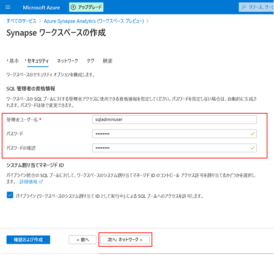This screenshot has height=255, width=274.
Task: Go to すべてのサービス breadcrumb
Action: (22, 21)
